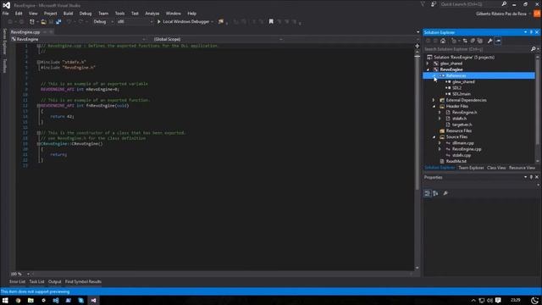Toggle bookmark icon in toolbar
This screenshot has width=542, height=305.
point(271,21)
